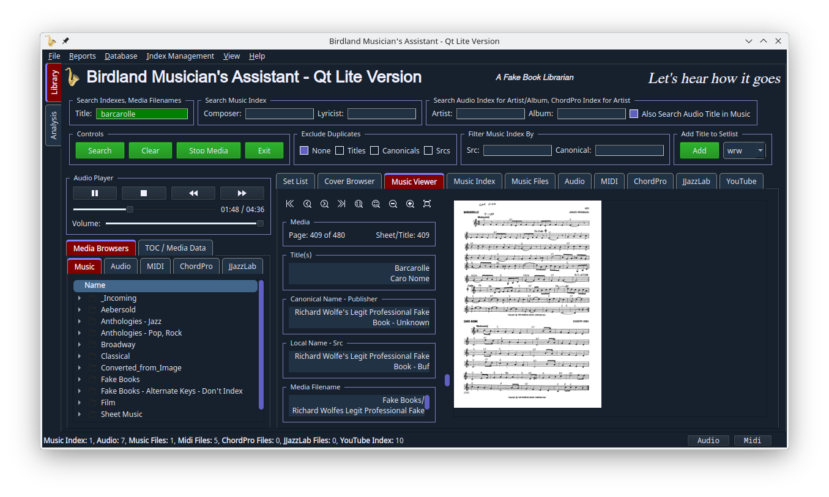Zoom out of the sheet music
Viewport: 829px width, 497px height.
click(393, 204)
